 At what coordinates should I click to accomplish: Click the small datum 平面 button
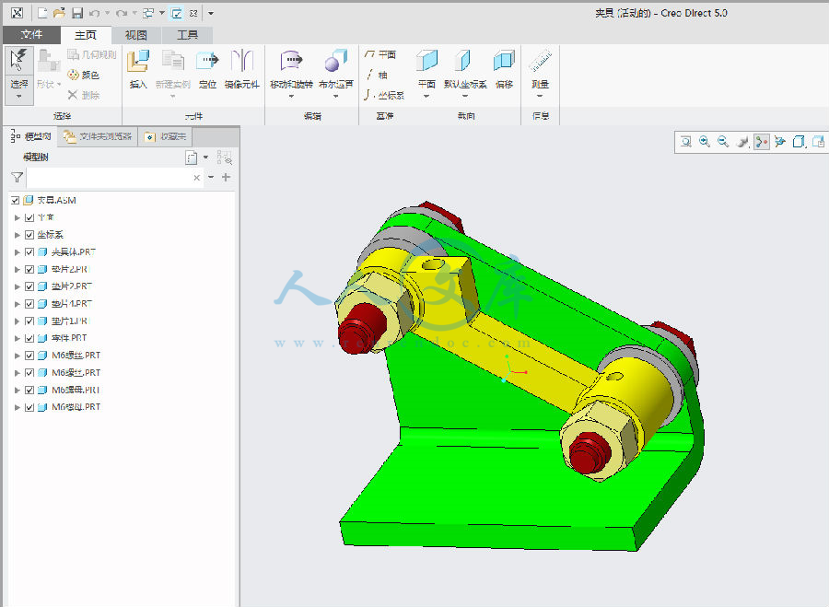point(380,54)
